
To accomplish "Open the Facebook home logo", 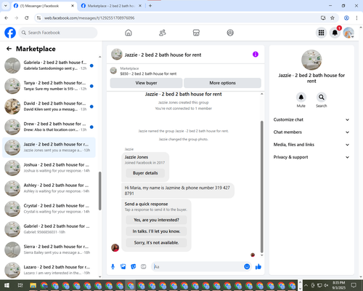I will tap(10, 33).
